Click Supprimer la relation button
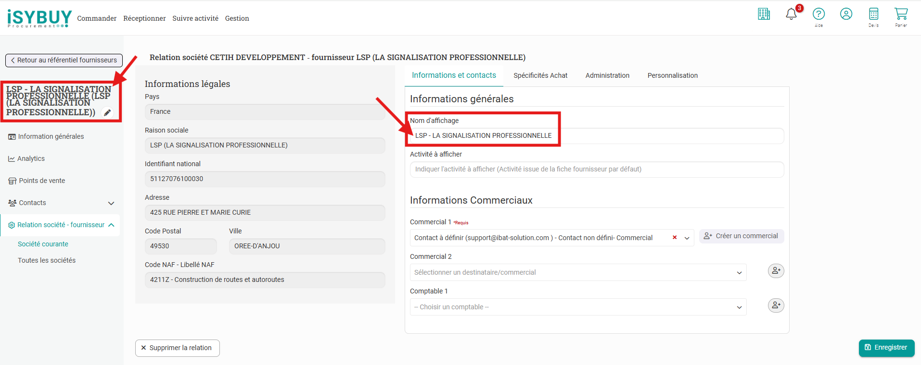The height and width of the screenshot is (365, 921). [178, 348]
